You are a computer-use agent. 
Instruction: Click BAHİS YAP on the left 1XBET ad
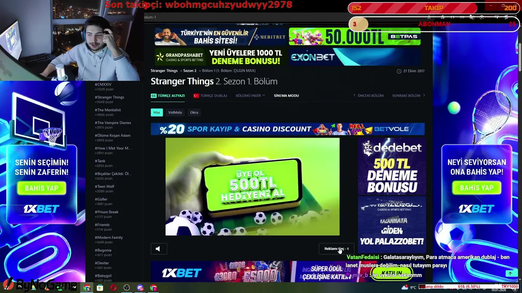coord(41,188)
